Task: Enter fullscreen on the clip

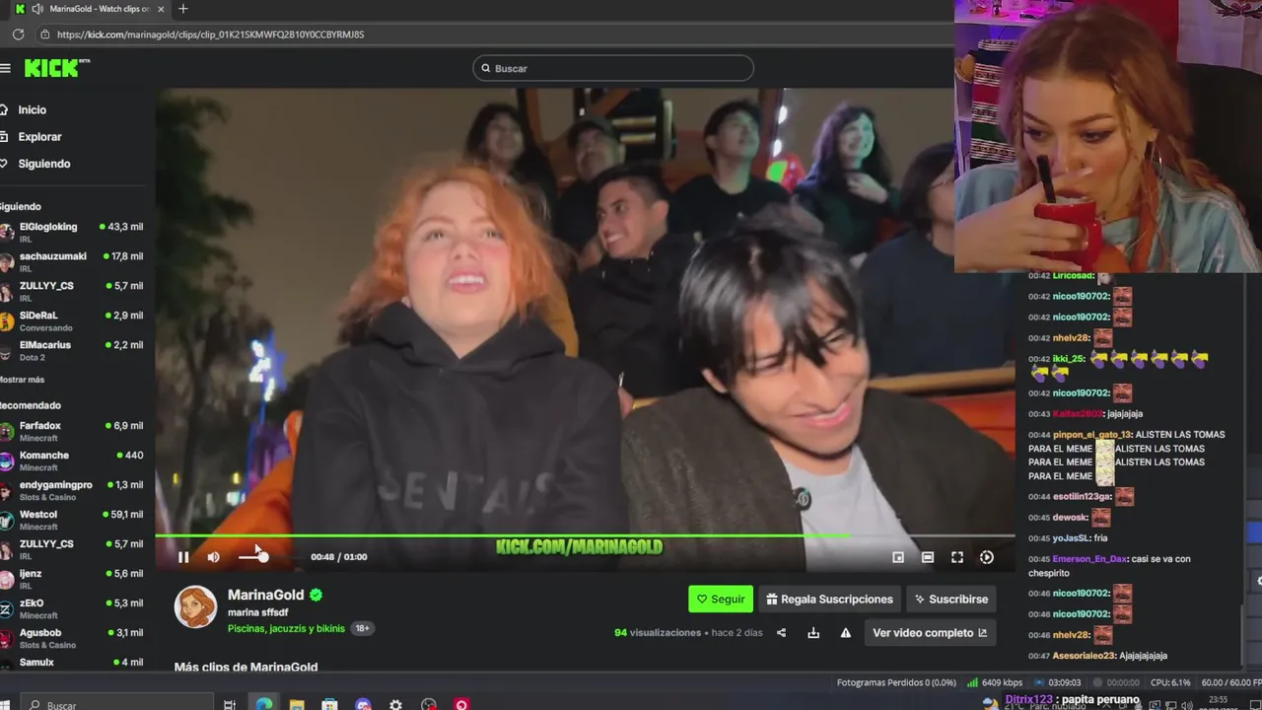Action: (x=957, y=557)
